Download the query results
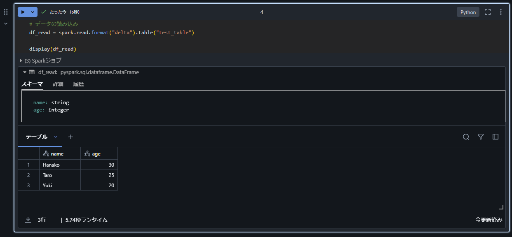This screenshot has width=512, height=237. tap(27, 220)
